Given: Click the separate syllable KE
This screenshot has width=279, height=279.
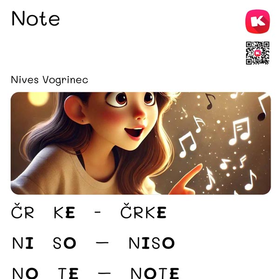Looking at the screenshot, I should click(64, 213).
